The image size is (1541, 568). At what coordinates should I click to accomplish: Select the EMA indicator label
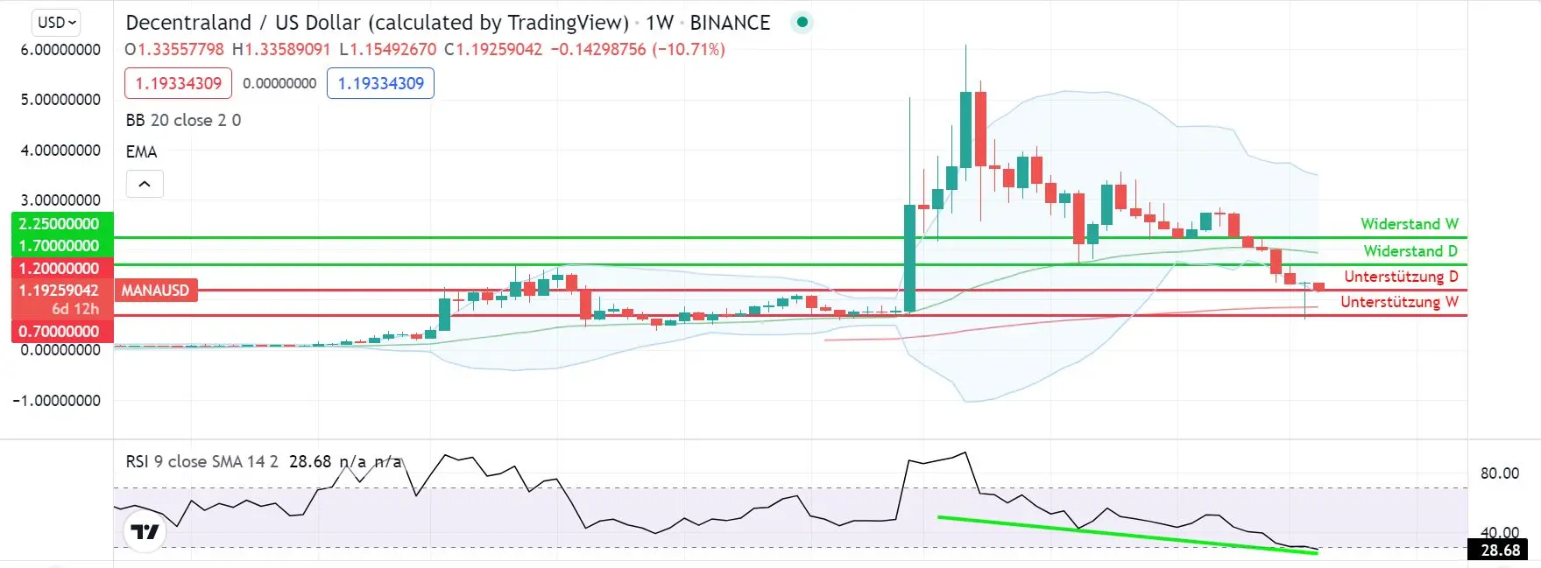pyautogui.click(x=141, y=152)
